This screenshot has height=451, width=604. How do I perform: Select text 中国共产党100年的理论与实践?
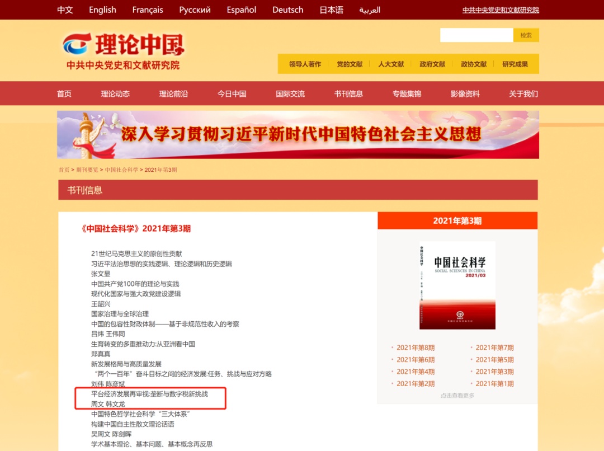point(135,284)
